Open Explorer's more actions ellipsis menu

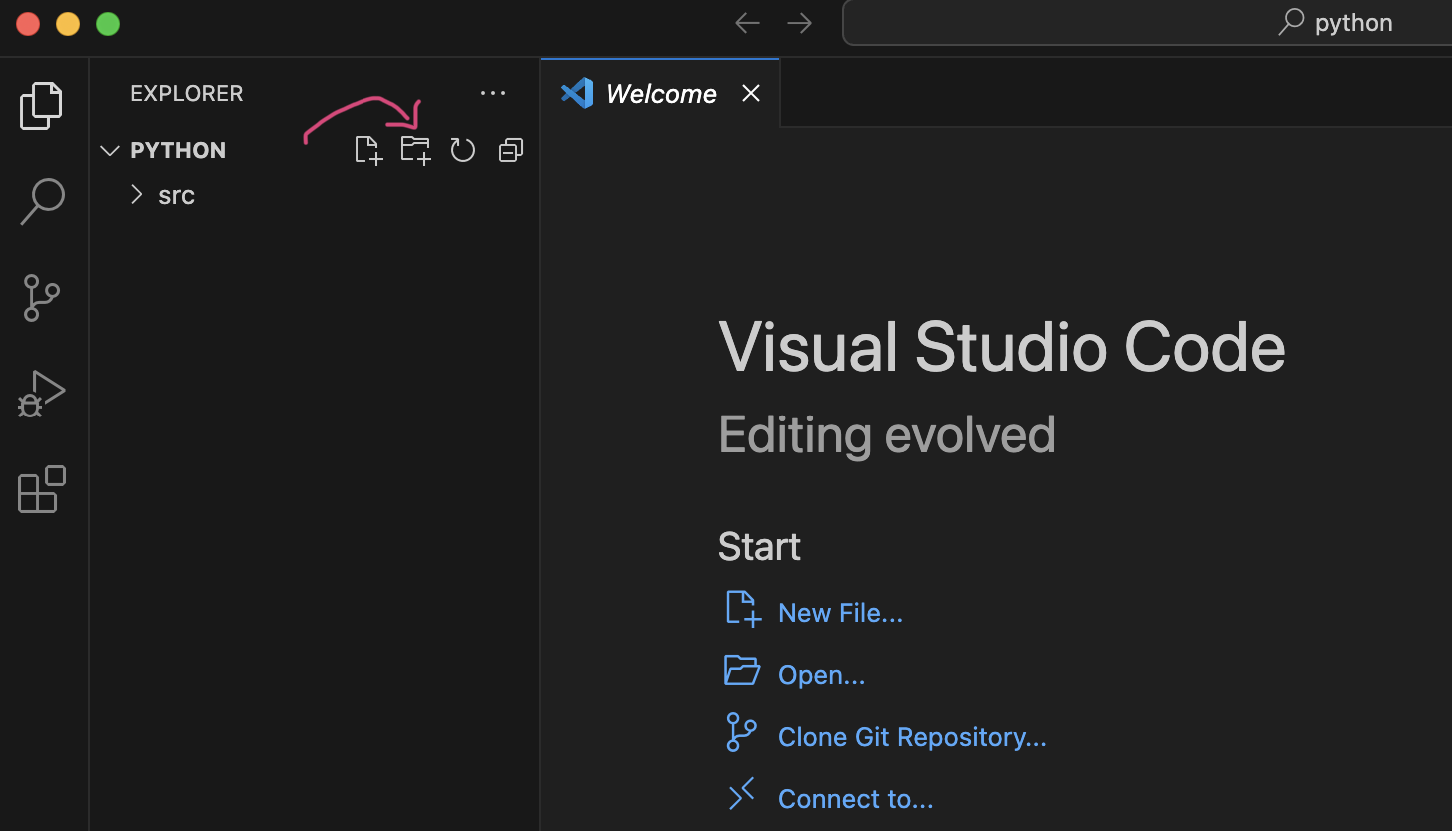coord(493,93)
